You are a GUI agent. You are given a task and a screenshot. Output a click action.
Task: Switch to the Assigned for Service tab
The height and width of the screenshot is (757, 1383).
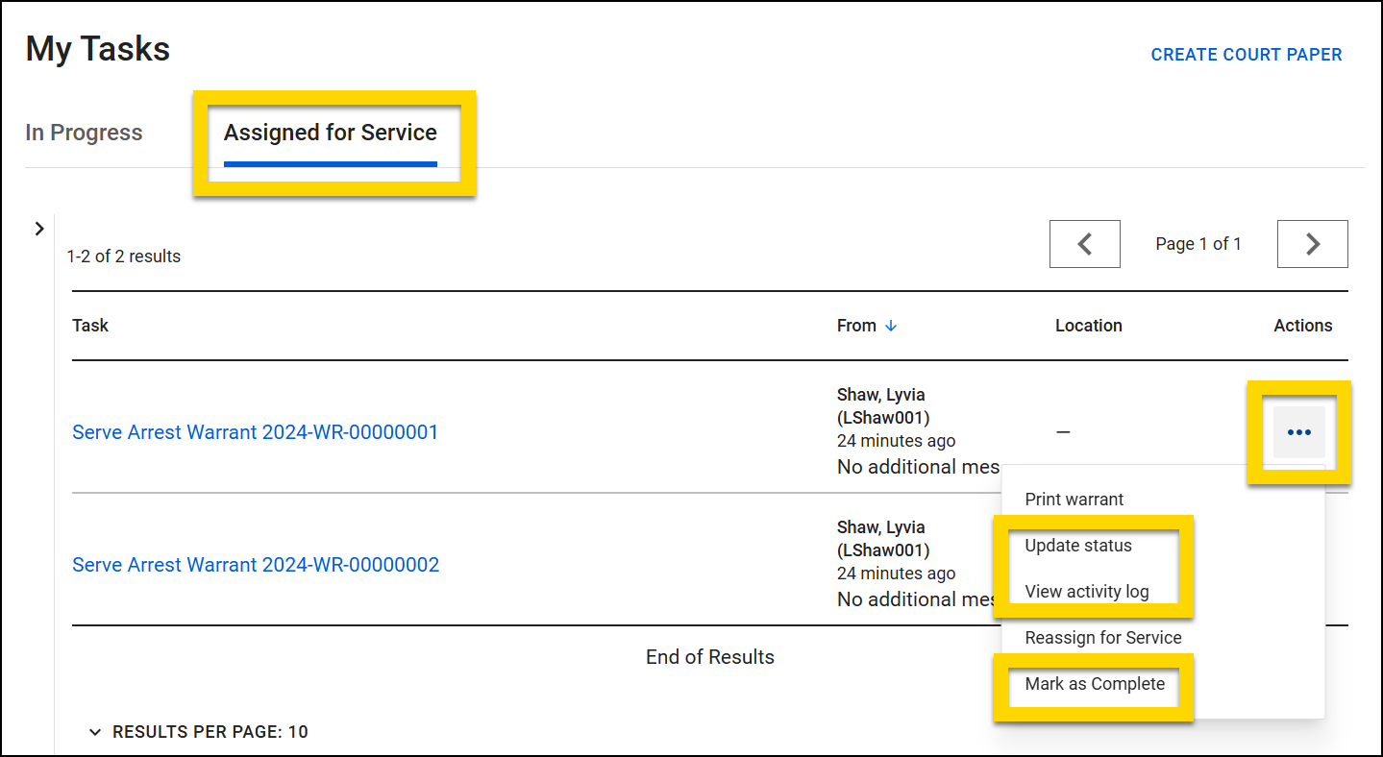330,132
